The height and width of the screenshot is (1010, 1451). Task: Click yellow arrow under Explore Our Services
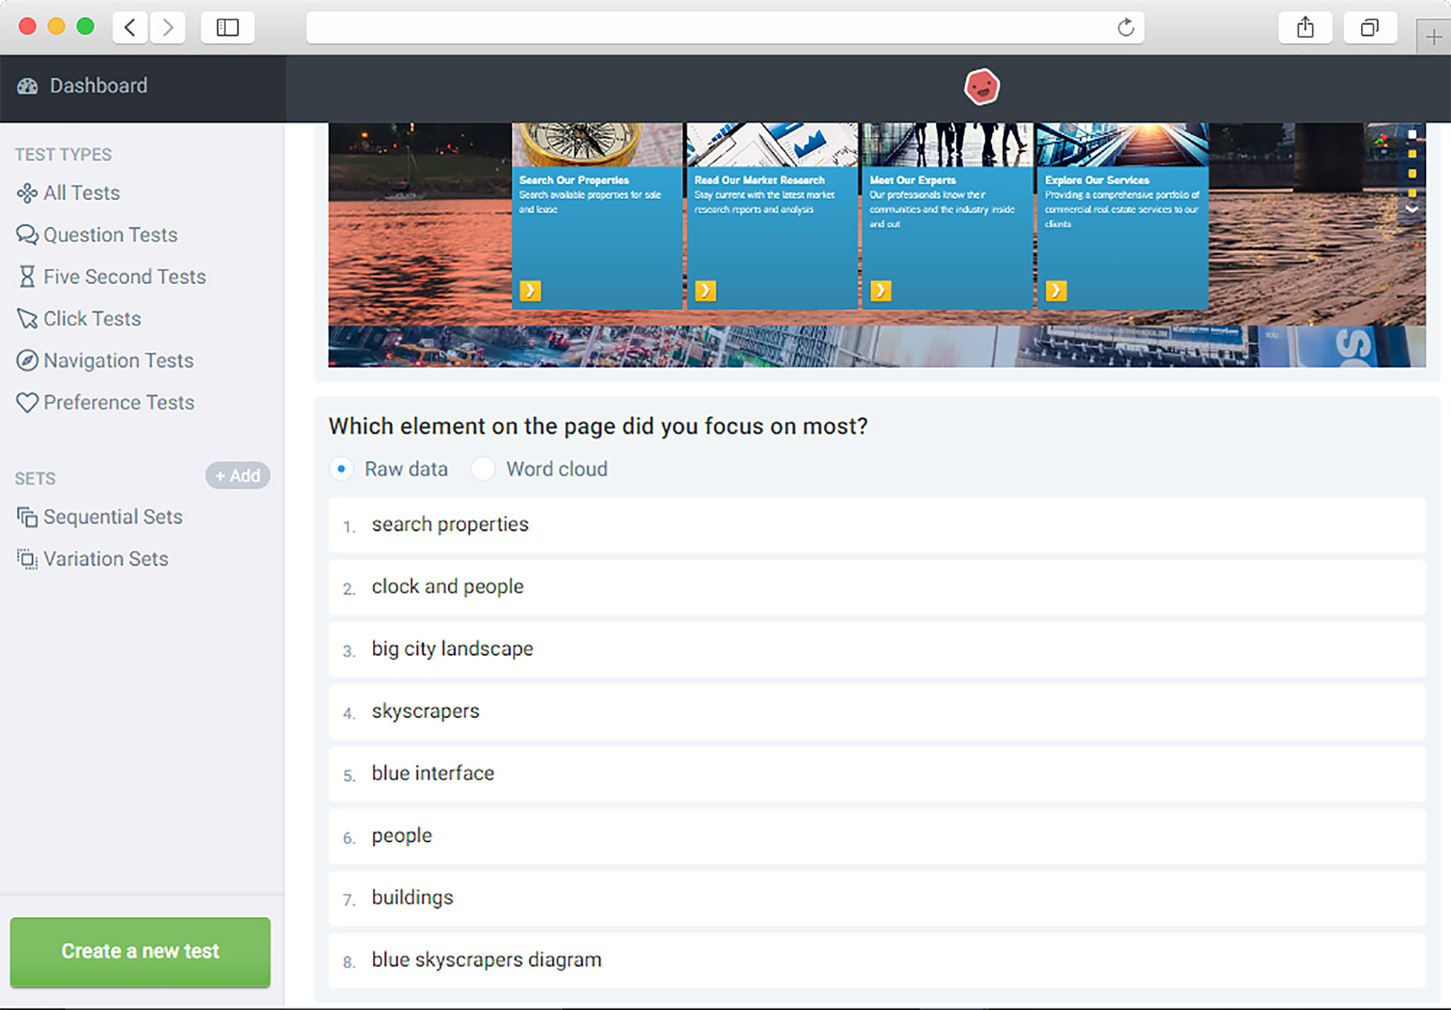pyautogui.click(x=1055, y=291)
